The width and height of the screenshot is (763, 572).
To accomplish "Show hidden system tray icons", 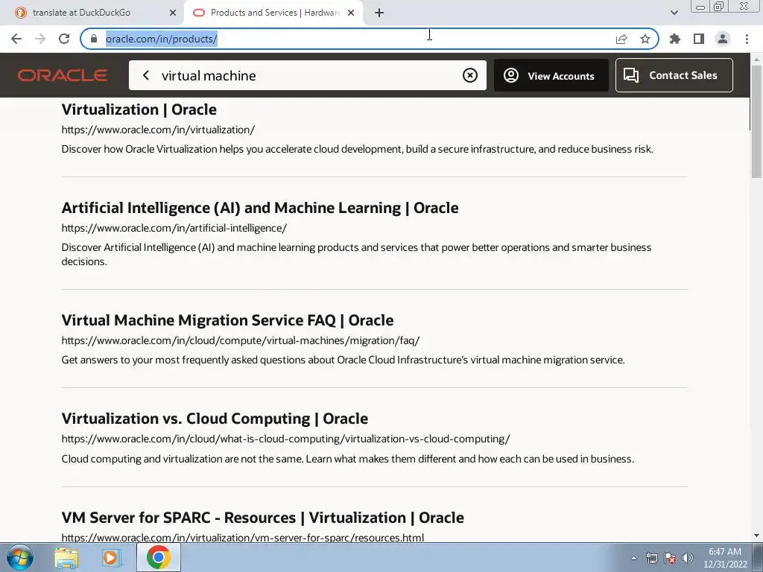I will [x=633, y=558].
